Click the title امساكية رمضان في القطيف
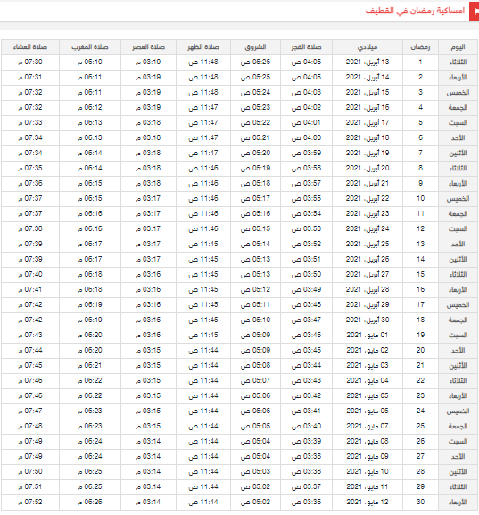 pos(415,11)
